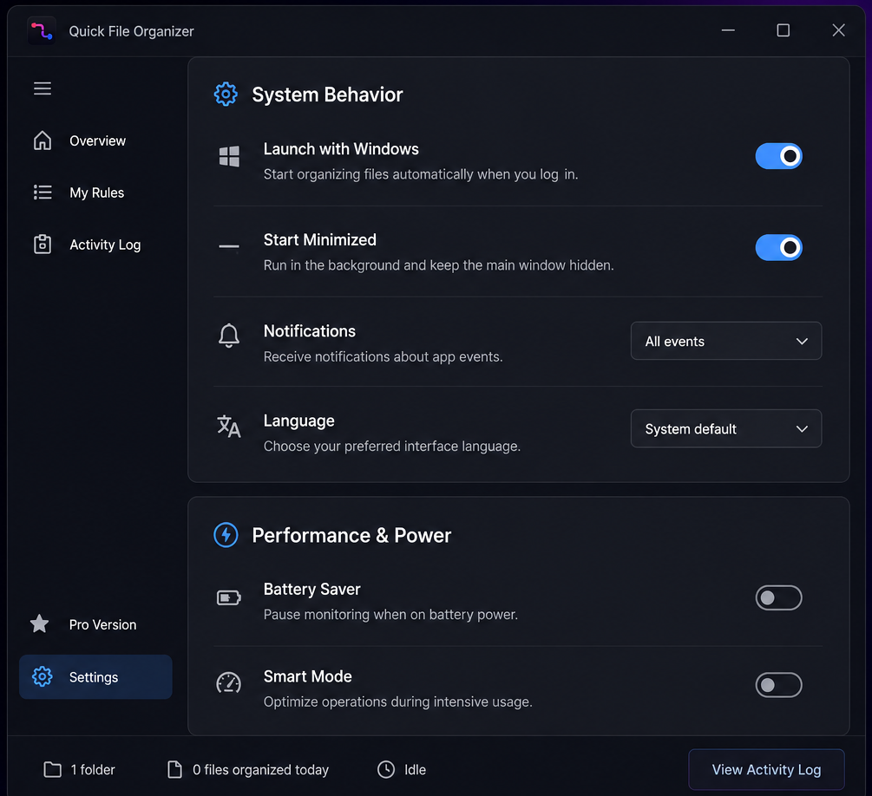
Task: Open the hamburger menu in the sidebar
Action: click(43, 88)
